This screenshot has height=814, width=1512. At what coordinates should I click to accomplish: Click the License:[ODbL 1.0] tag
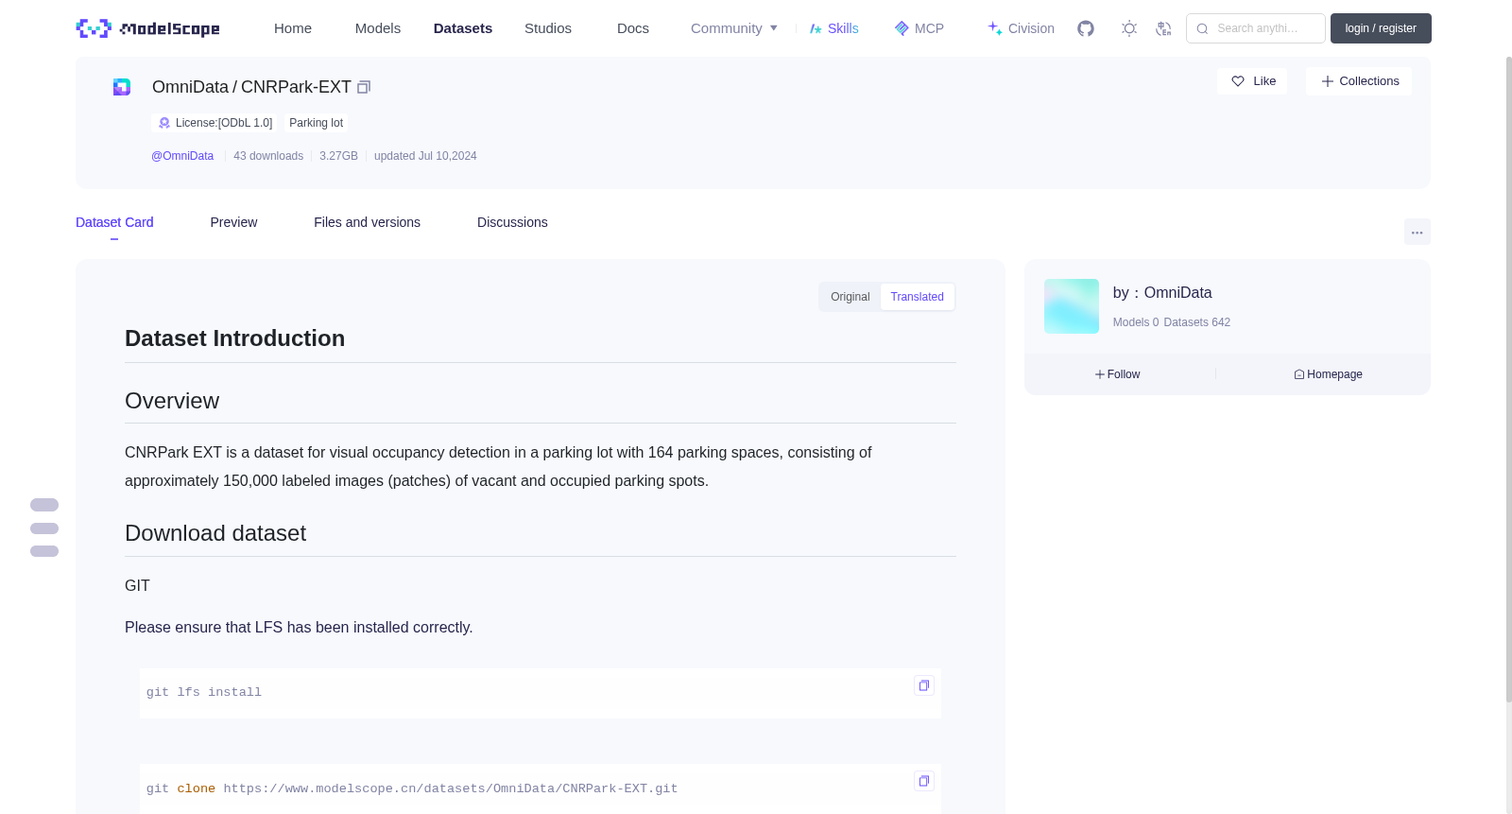215,123
